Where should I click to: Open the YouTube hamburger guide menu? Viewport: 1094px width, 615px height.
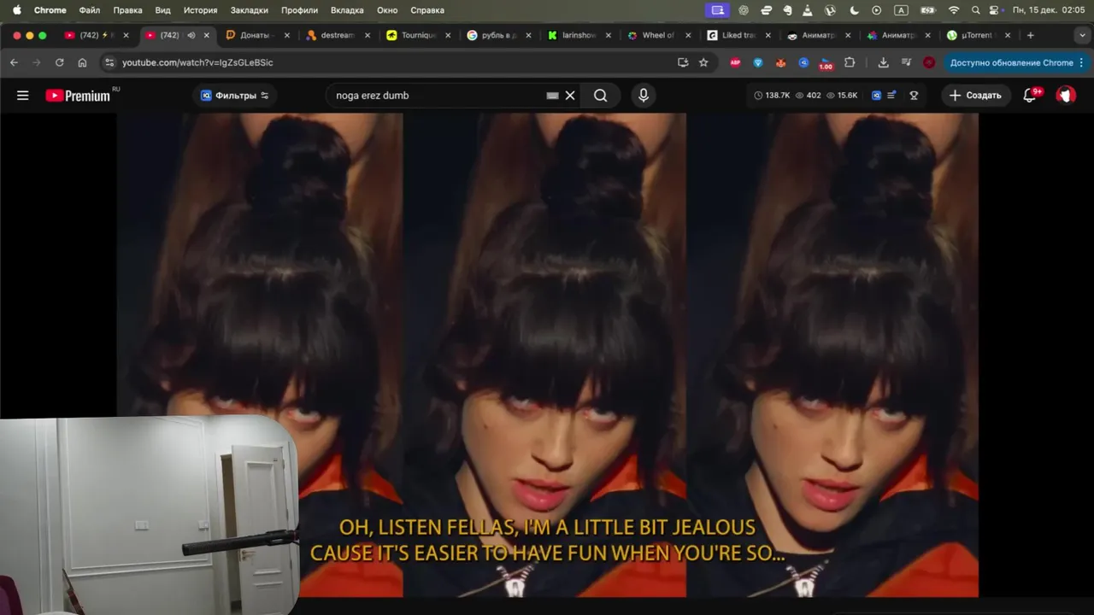click(x=23, y=96)
